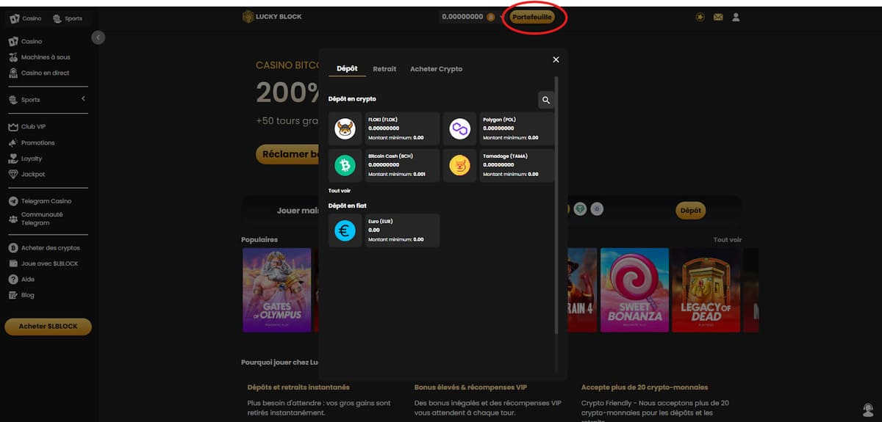Open the crypto search magnifier
Screen dimensions: 882x422
[545, 100]
